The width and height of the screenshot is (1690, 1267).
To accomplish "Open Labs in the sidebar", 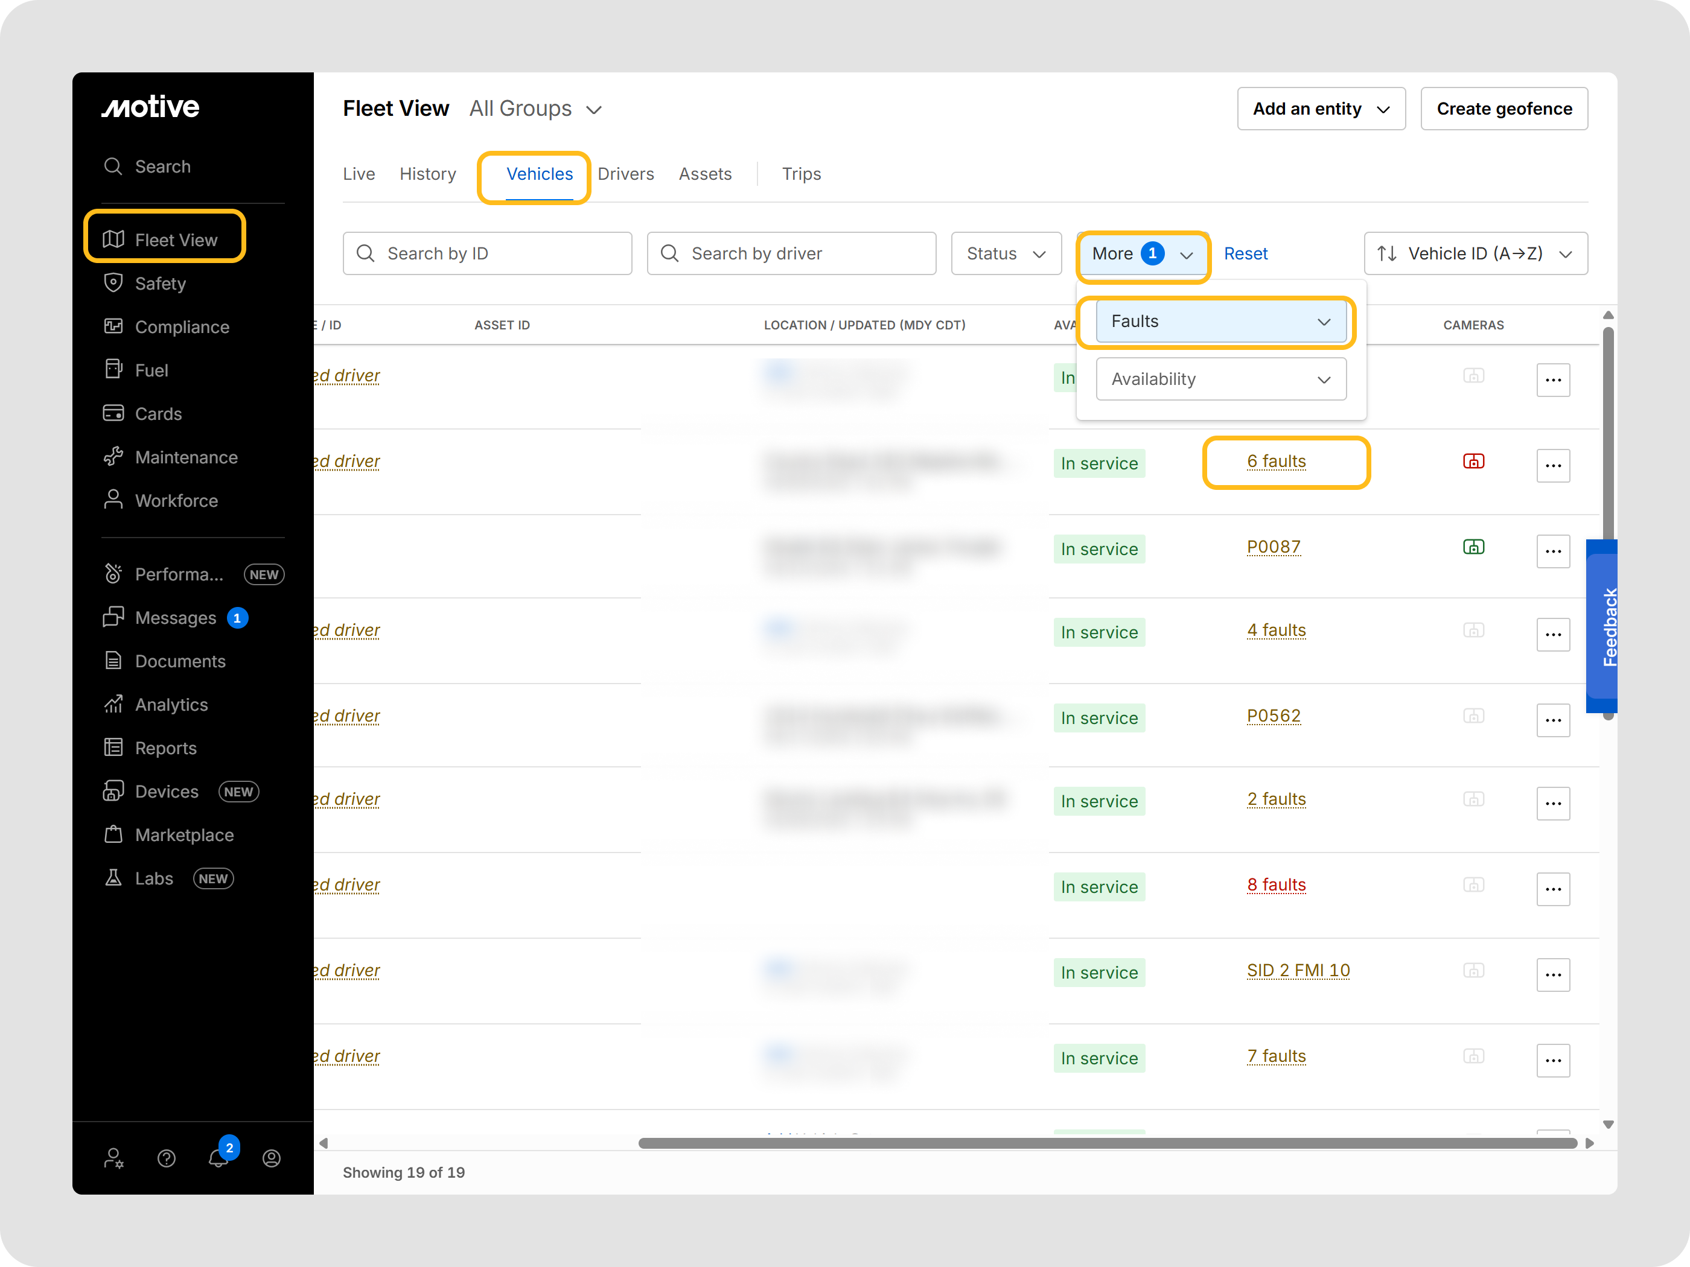I will [x=168, y=879].
